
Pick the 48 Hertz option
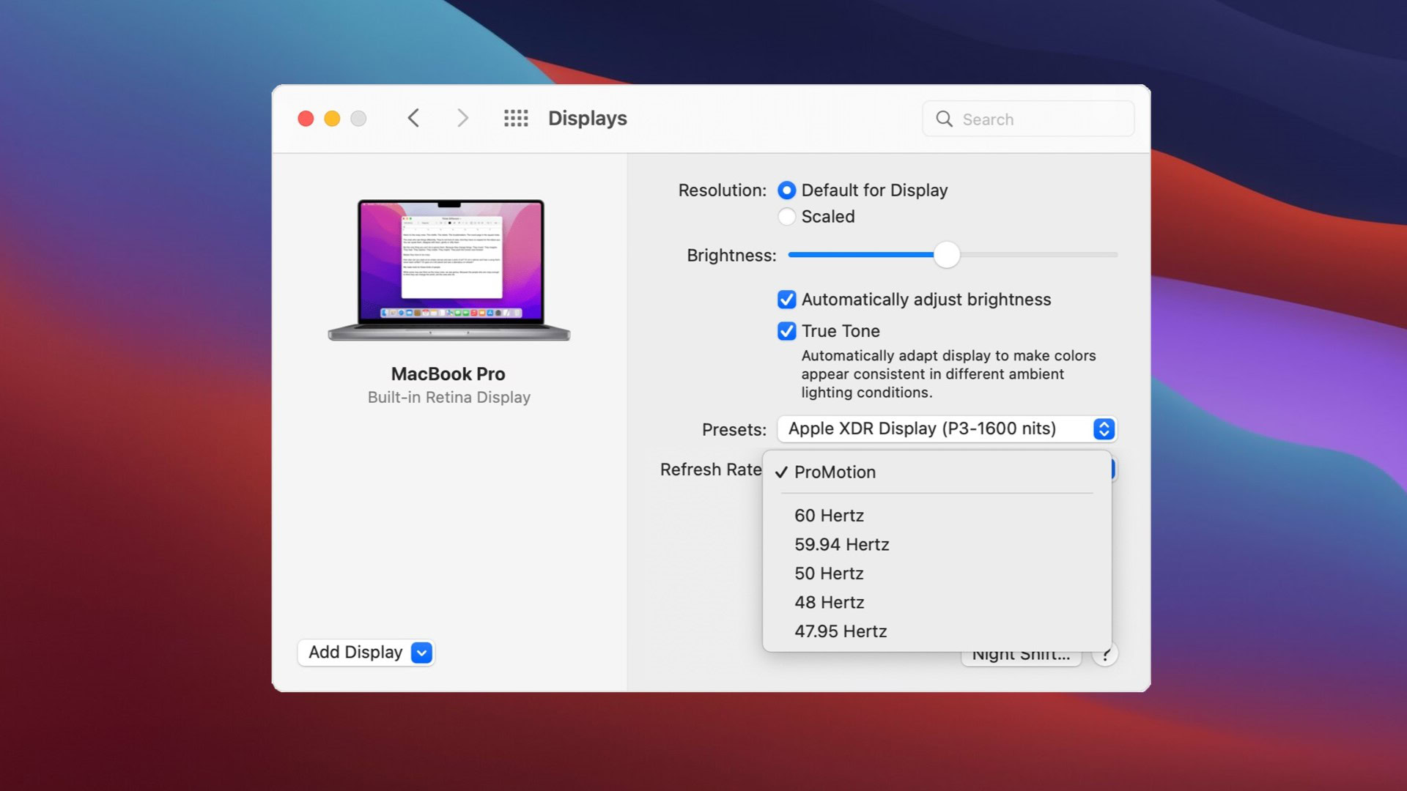point(829,603)
